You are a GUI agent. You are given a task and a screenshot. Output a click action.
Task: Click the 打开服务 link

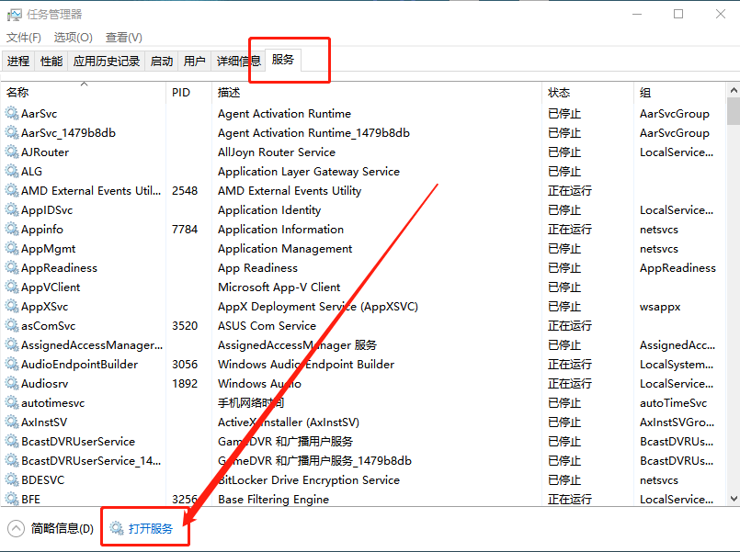pyautogui.click(x=150, y=528)
